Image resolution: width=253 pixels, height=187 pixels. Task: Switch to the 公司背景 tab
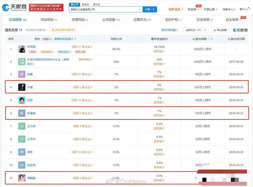[x=17, y=20]
